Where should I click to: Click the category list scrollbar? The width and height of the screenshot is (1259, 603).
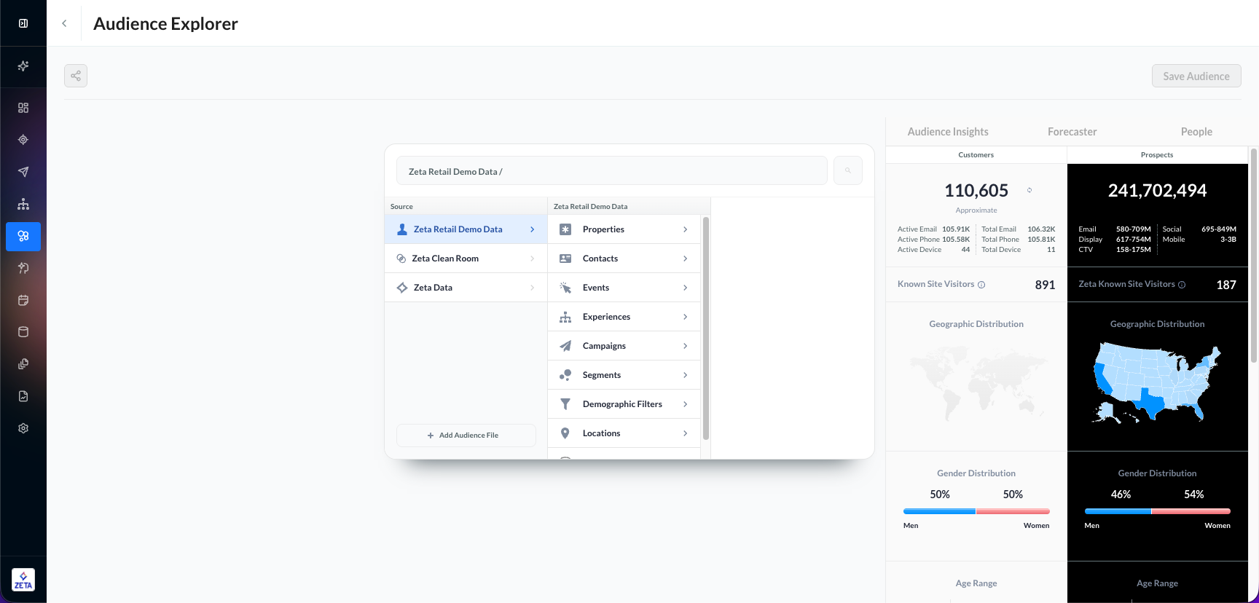pyautogui.click(x=706, y=328)
